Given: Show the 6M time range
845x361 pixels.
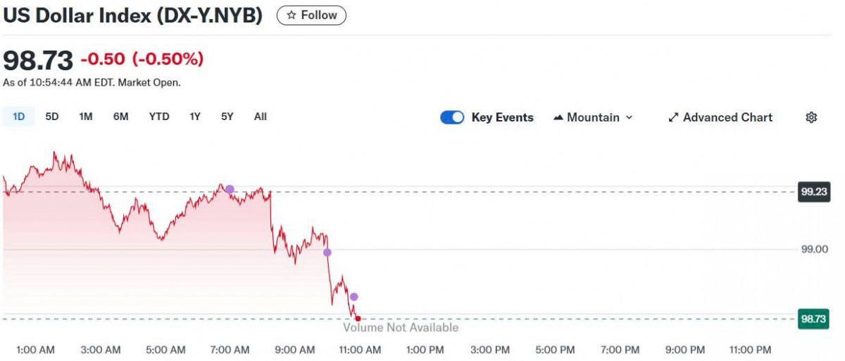Looking at the screenshot, I should pos(120,117).
